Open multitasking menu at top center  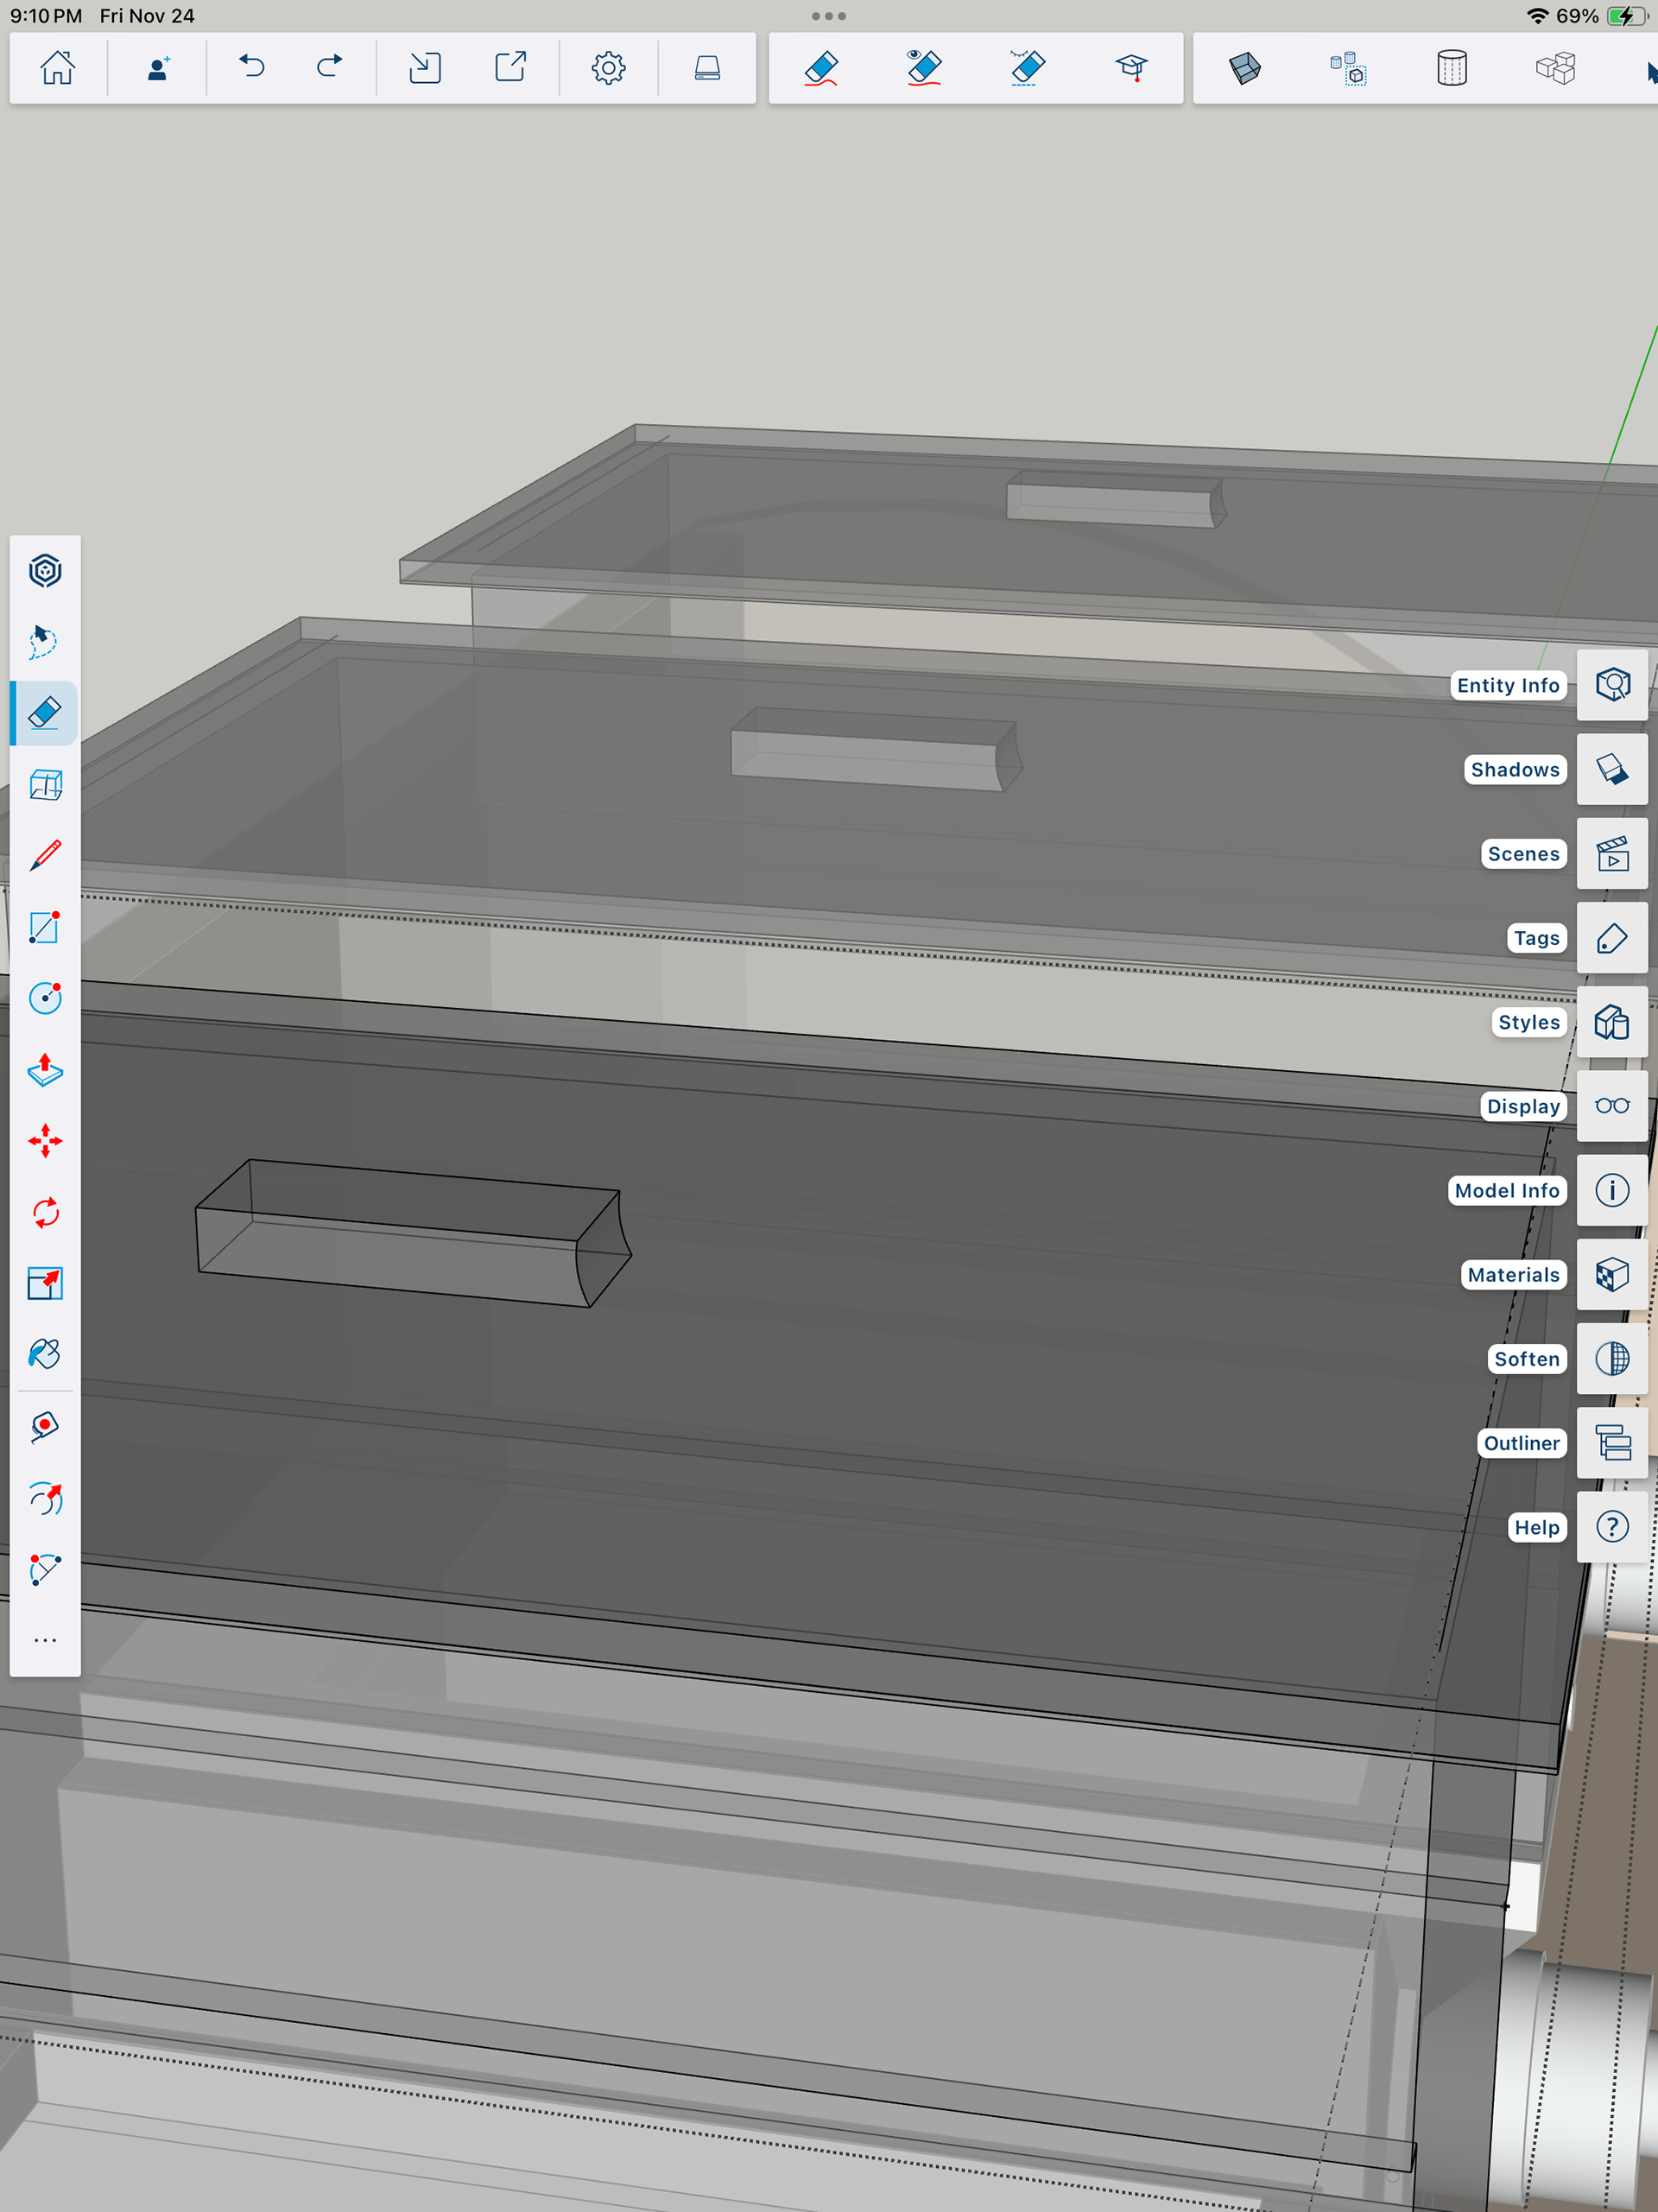[x=828, y=16]
